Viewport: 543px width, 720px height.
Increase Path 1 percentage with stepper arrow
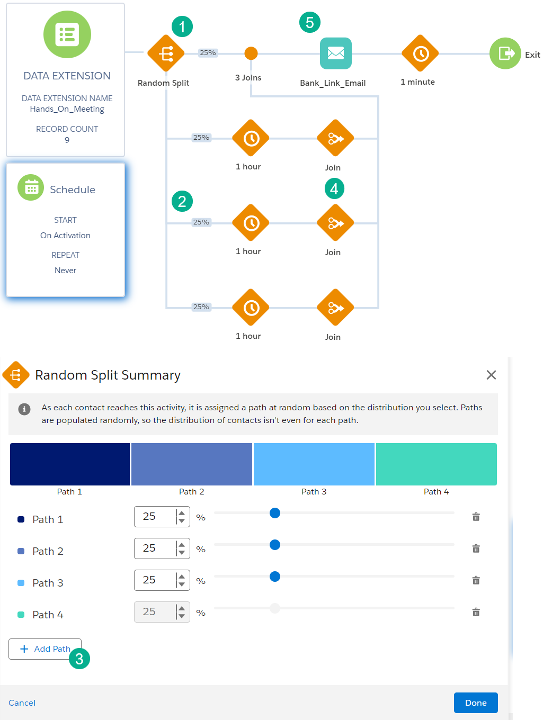point(182,513)
